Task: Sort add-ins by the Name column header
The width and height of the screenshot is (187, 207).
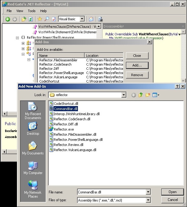Action: (x=61, y=56)
